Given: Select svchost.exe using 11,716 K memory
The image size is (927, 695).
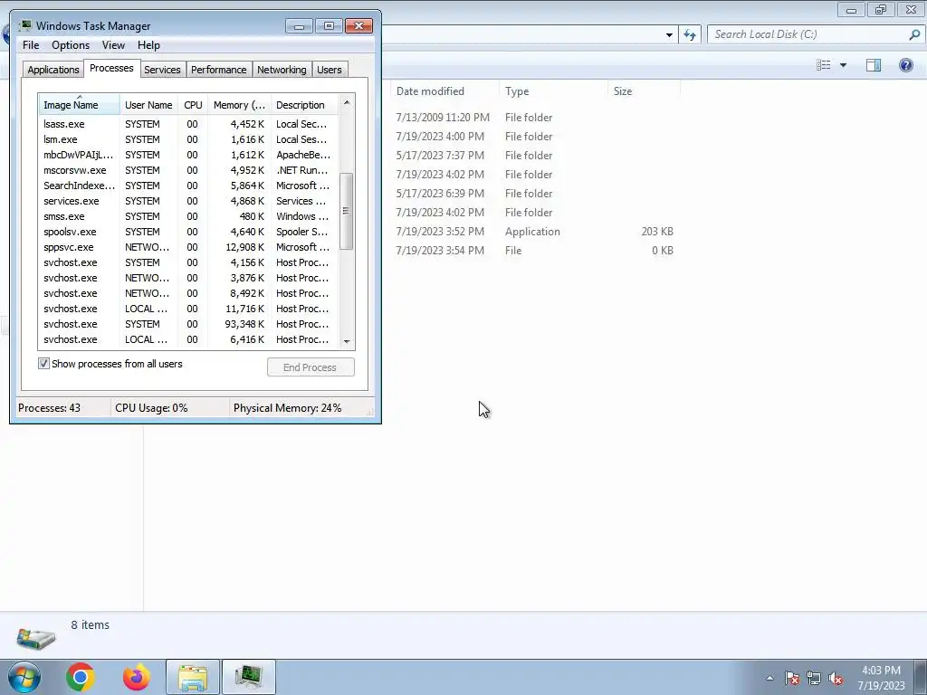Looking at the screenshot, I should (188, 309).
